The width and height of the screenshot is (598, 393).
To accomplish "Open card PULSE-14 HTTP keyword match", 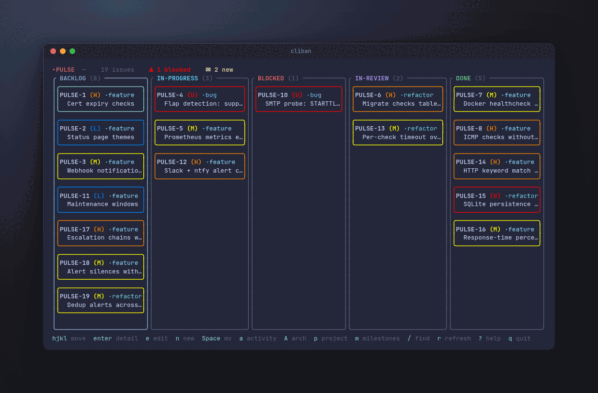I will [497, 166].
